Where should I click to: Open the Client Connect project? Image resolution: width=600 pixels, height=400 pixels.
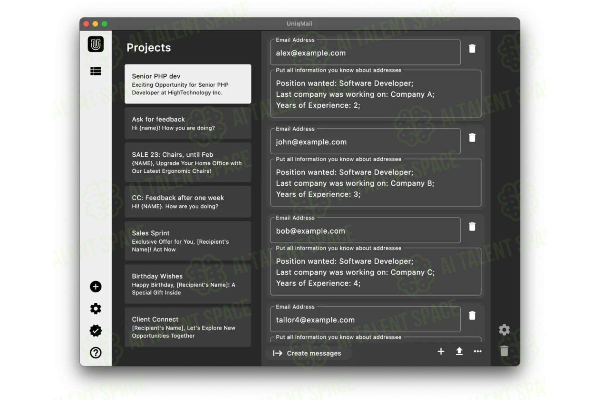point(188,327)
